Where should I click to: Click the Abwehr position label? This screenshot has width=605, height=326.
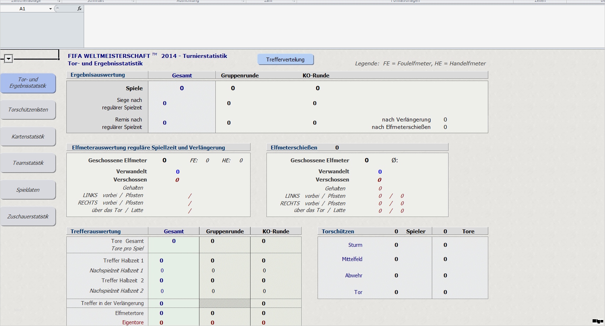click(x=354, y=276)
